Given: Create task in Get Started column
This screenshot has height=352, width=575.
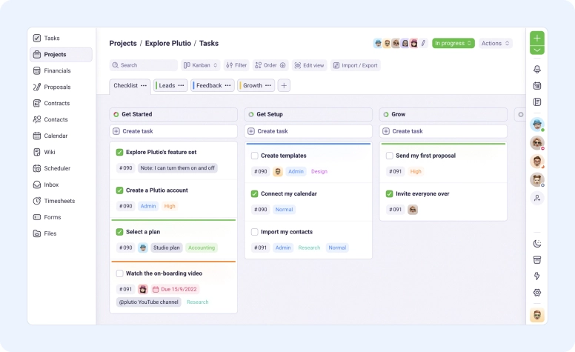Looking at the screenshot, I should point(173,131).
